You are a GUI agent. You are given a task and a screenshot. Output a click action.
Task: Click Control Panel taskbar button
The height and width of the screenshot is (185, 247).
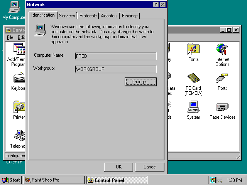point(117,180)
